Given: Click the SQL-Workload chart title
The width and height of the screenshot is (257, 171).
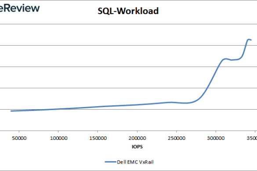Looking at the screenshot, I should [x=128, y=11].
